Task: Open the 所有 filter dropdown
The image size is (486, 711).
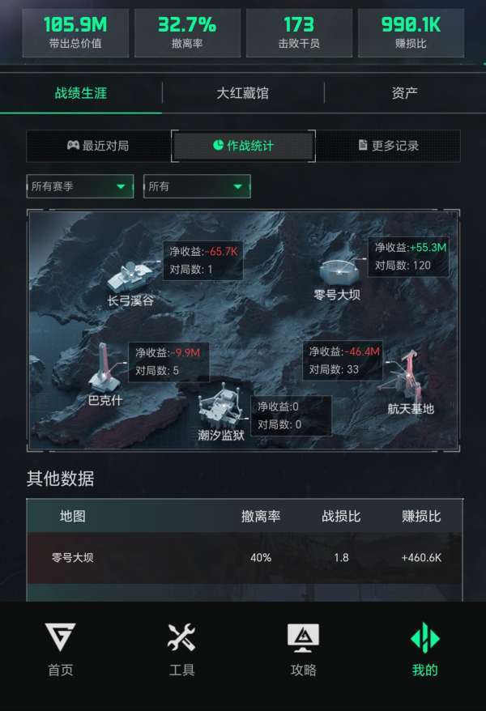Action: (197, 186)
